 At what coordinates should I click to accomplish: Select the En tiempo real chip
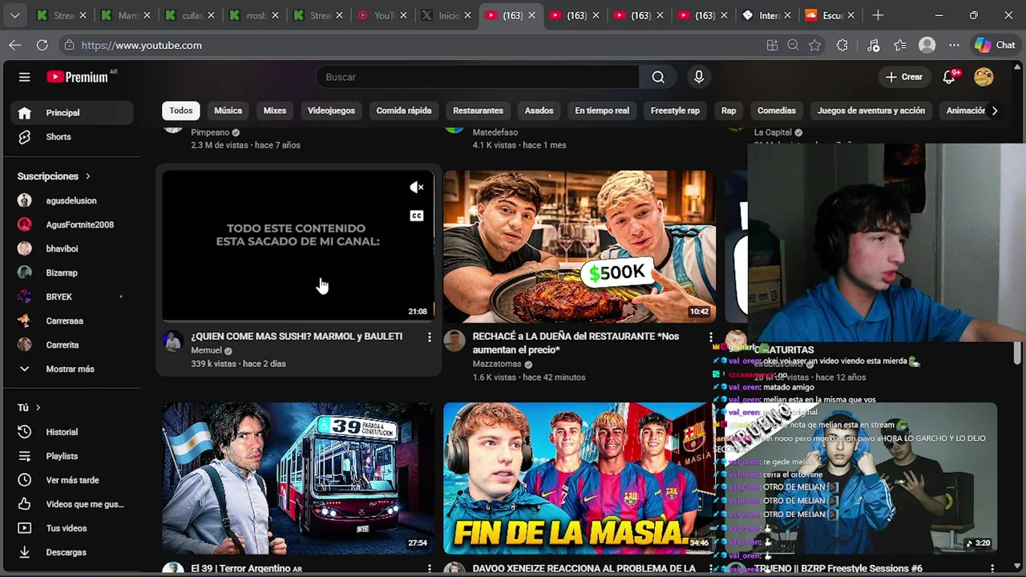pyautogui.click(x=602, y=111)
